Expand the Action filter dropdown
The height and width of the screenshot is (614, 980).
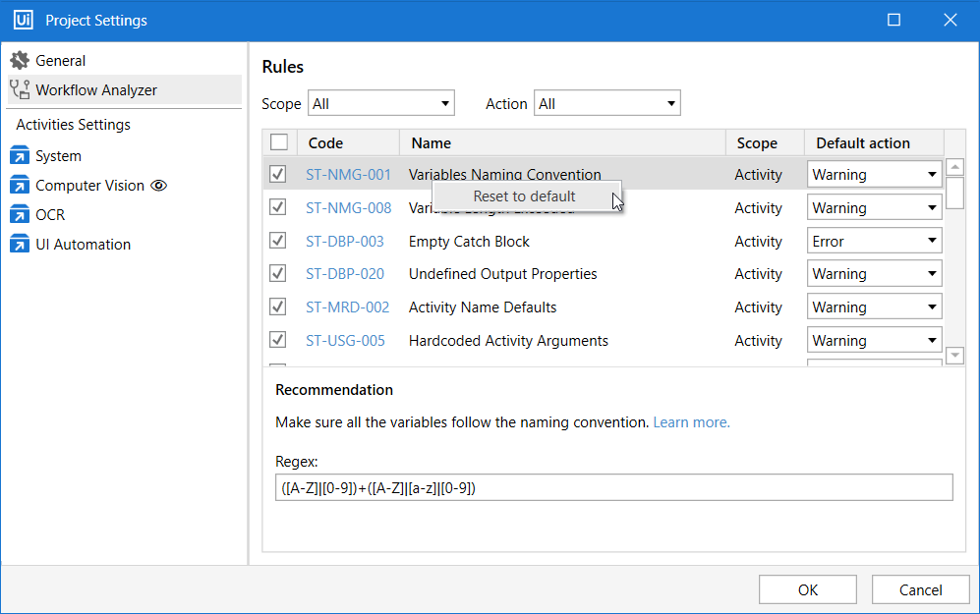pos(606,103)
